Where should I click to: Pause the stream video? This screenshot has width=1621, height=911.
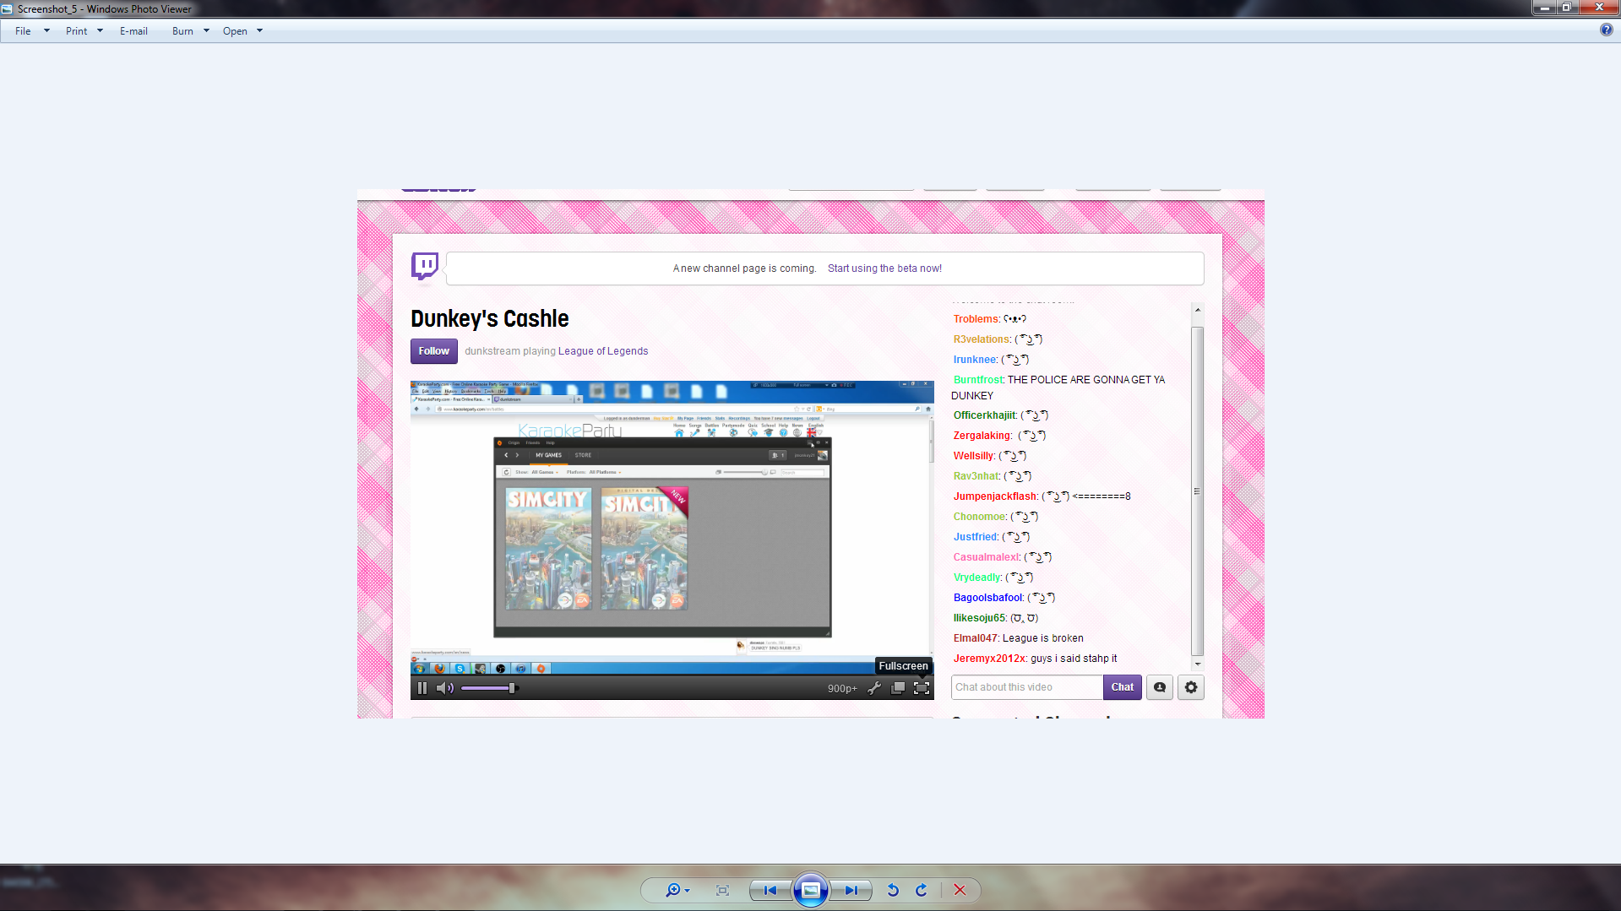click(x=422, y=688)
